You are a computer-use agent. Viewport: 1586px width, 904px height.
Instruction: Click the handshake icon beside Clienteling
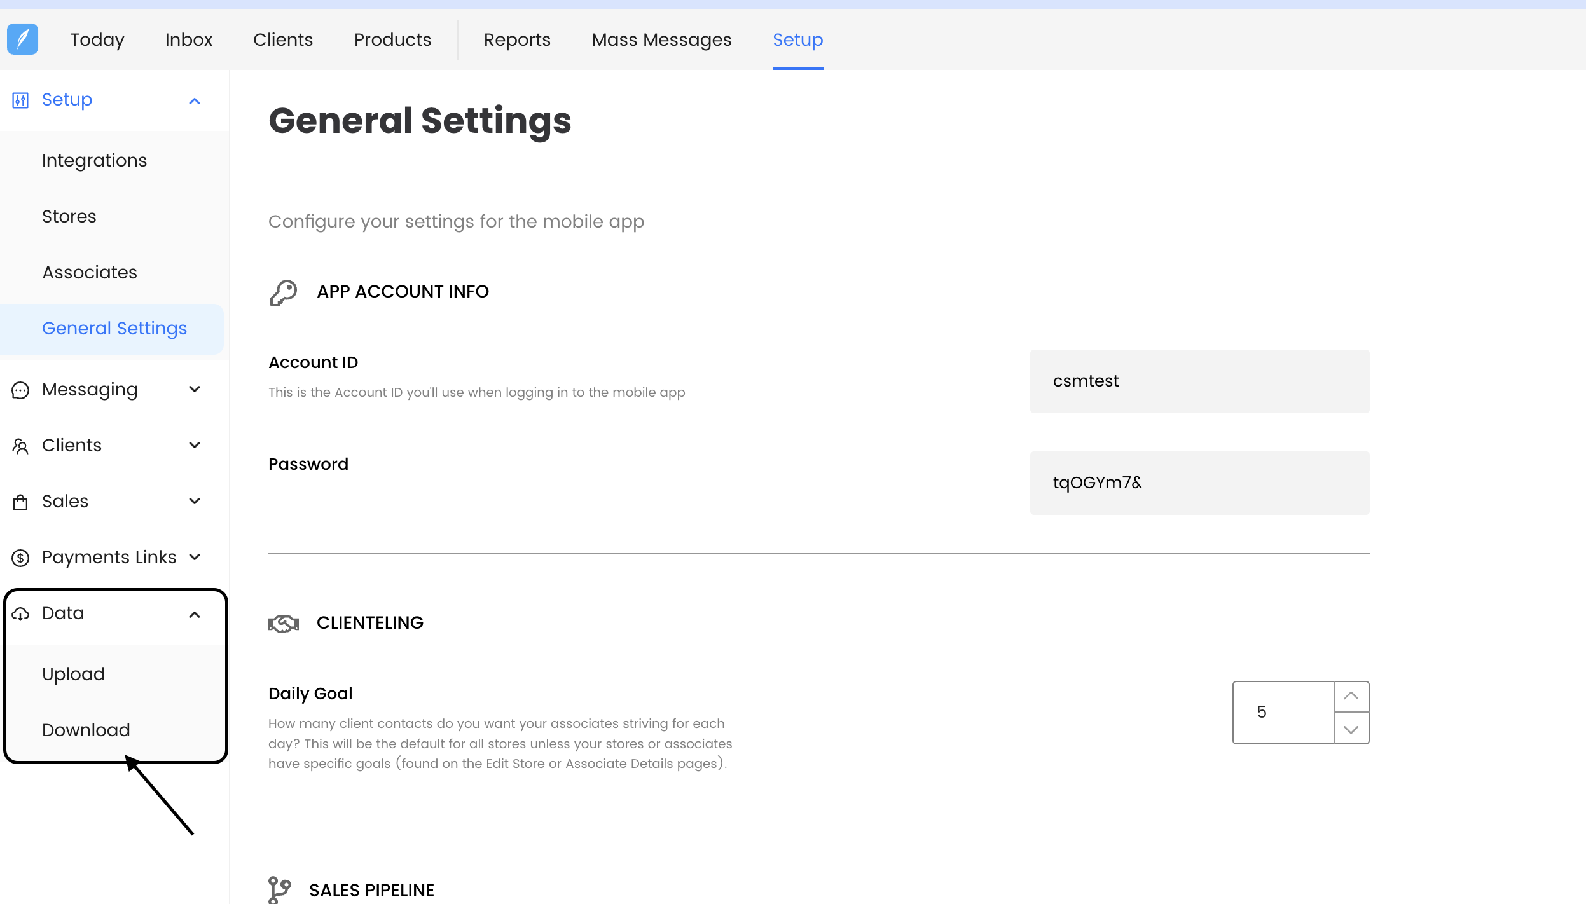[x=283, y=624]
